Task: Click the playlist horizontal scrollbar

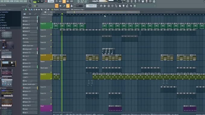Action: coord(103,12)
